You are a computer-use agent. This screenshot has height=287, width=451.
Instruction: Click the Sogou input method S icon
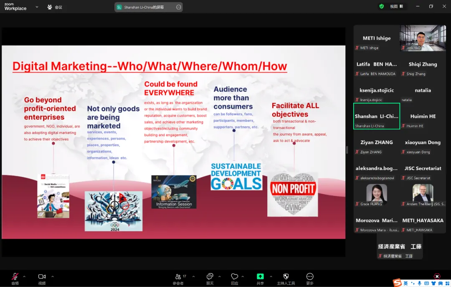coord(397,283)
